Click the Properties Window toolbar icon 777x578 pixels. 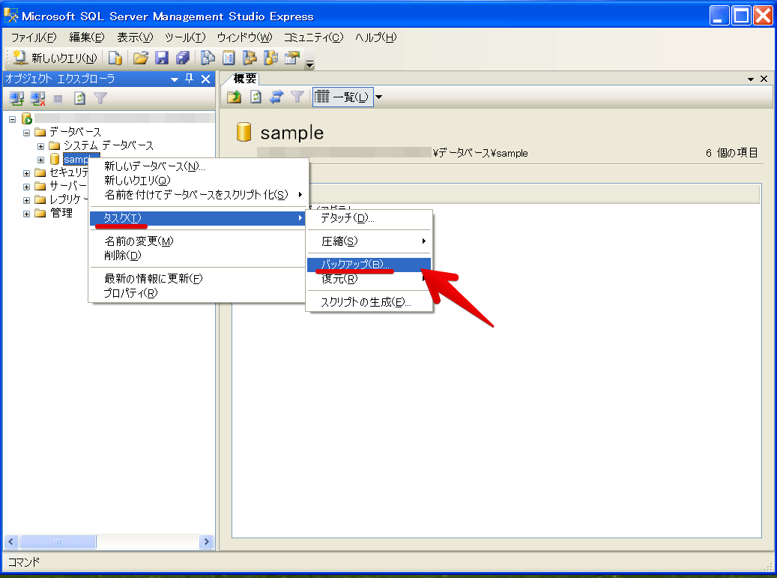[292, 58]
